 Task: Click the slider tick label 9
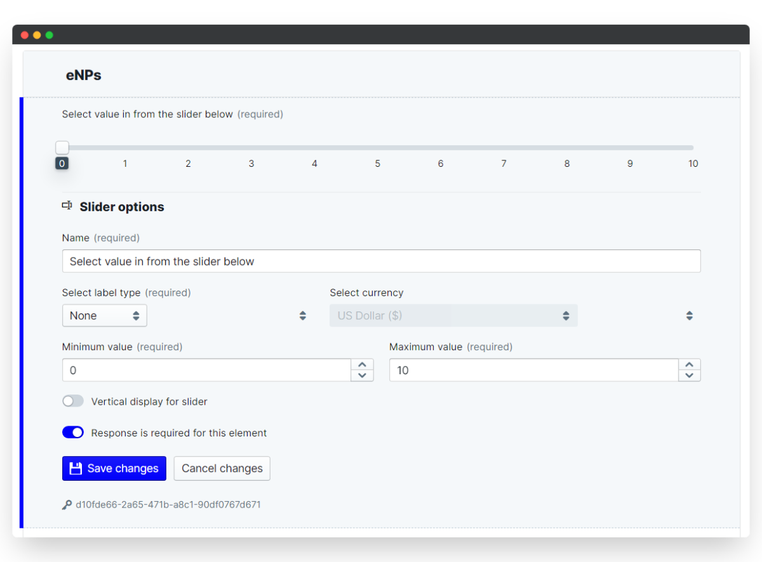pos(630,164)
